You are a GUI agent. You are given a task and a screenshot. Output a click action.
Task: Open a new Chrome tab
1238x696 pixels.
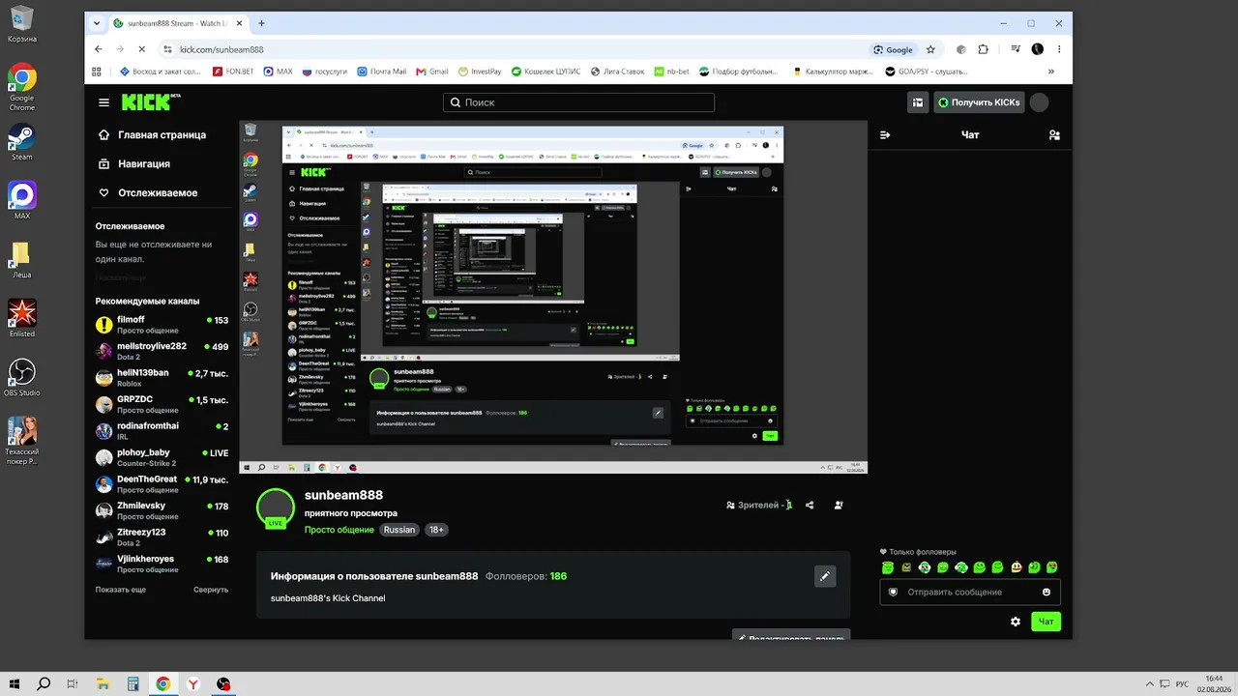click(x=261, y=23)
